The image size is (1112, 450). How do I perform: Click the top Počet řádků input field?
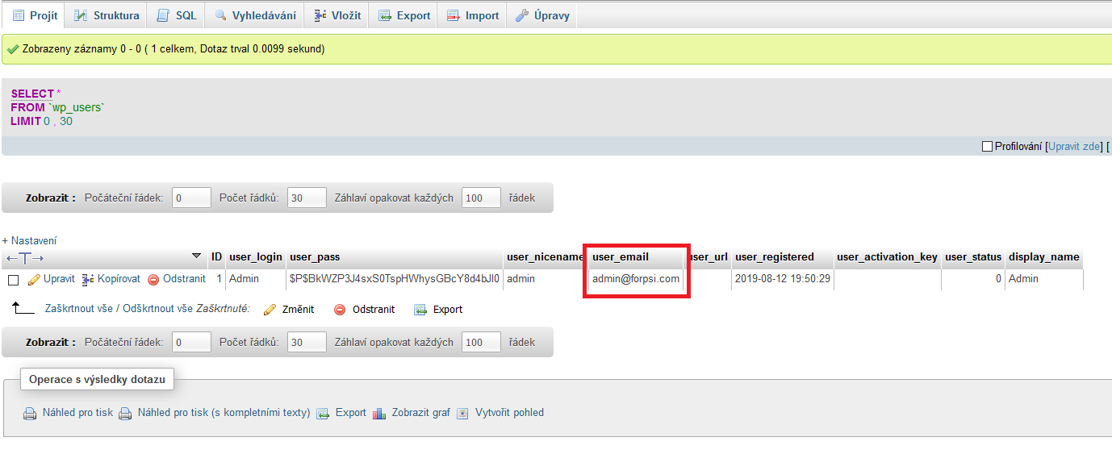click(x=307, y=198)
